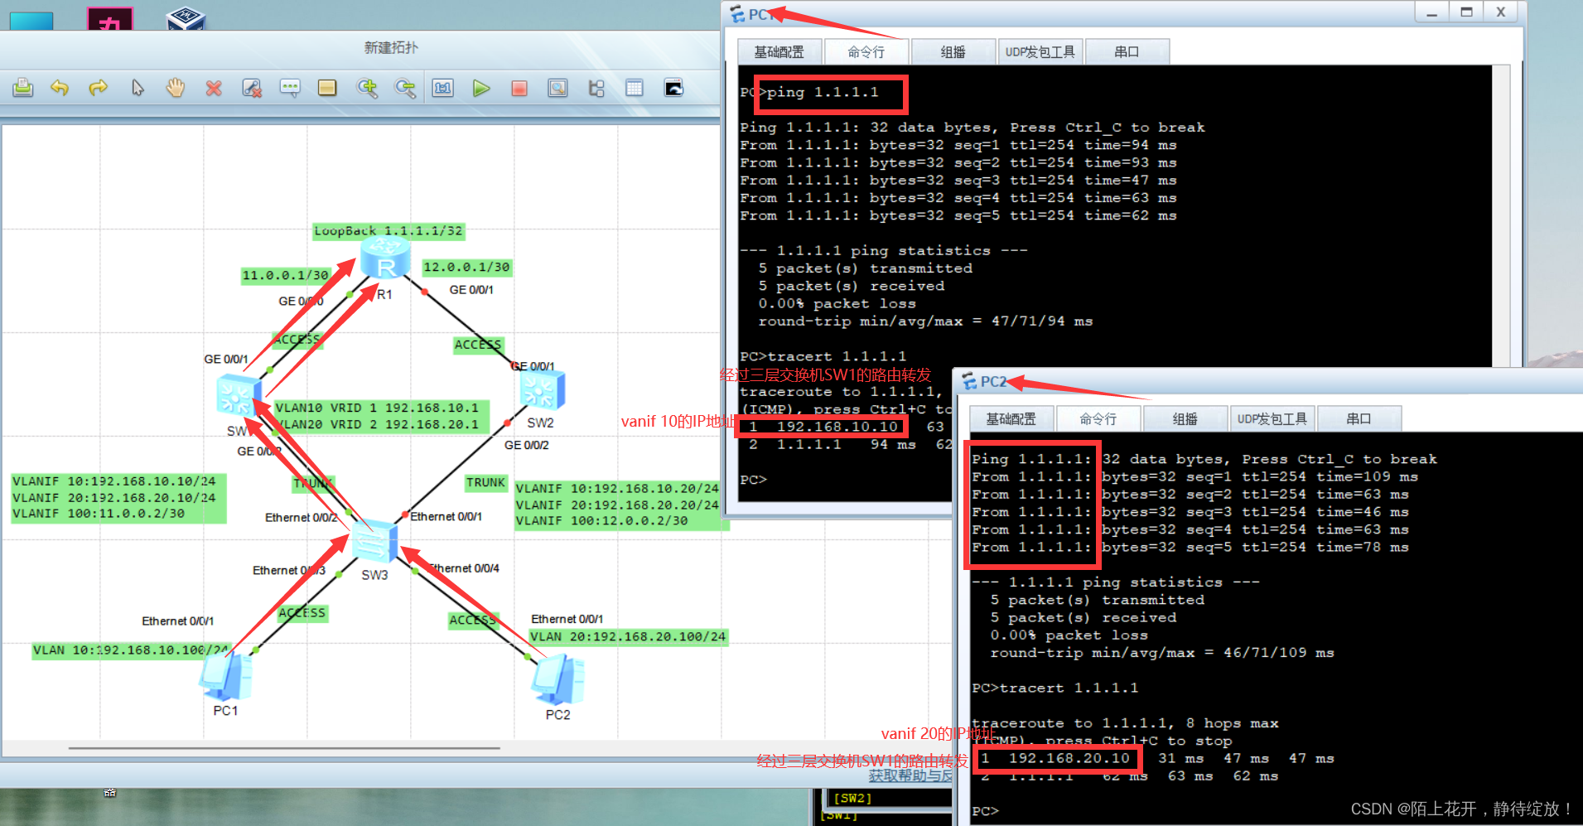Maximize the PC1 window
The width and height of the screenshot is (1583, 826).
pos(1466,12)
